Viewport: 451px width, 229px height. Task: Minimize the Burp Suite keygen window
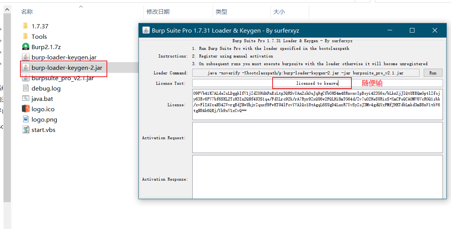[x=390, y=30]
